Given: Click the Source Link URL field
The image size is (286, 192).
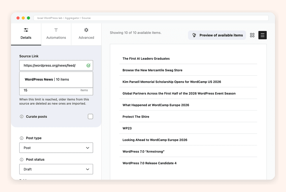Looking at the screenshot, I should [x=56, y=65].
